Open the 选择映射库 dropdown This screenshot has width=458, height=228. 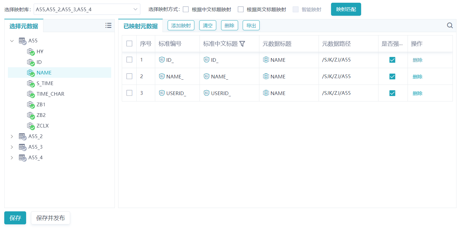(87, 9)
